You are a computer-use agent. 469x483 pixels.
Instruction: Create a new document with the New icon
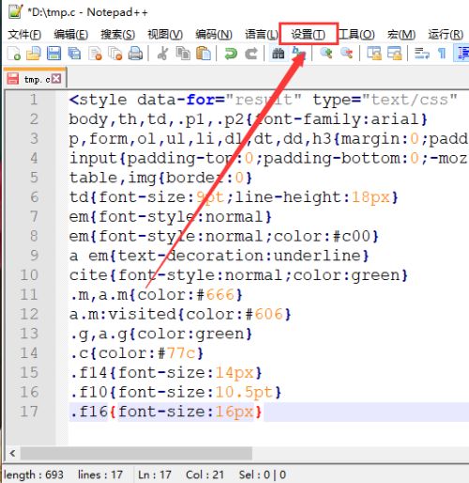point(14,54)
